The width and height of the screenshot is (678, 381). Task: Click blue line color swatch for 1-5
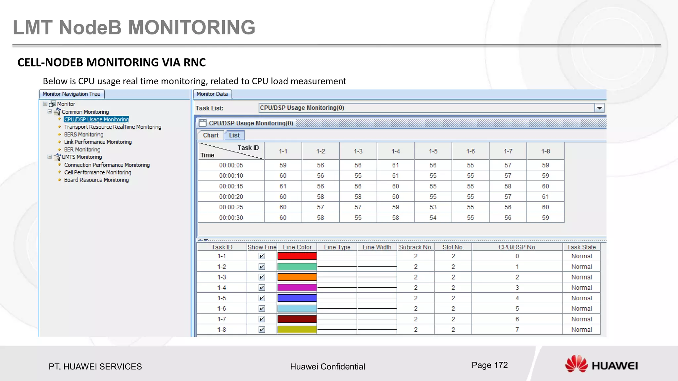click(x=297, y=298)
